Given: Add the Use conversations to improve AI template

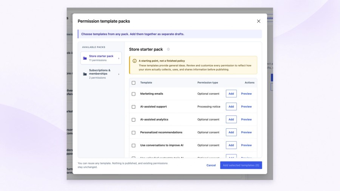Looking at the screenshot, I should 231,145.
